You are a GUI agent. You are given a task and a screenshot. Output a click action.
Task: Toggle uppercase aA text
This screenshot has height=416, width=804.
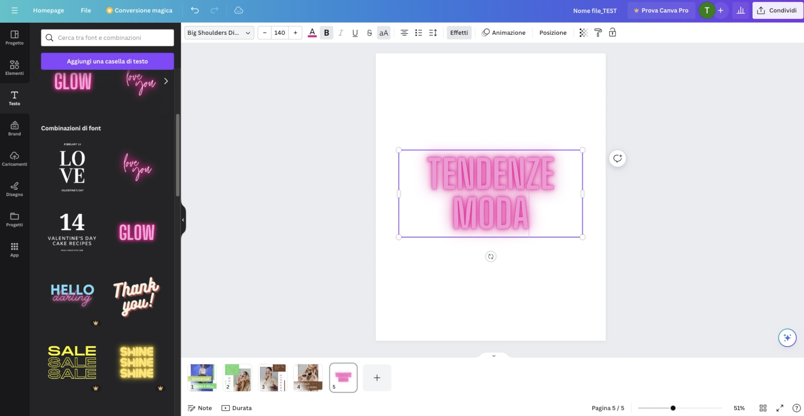pos(384,32)
